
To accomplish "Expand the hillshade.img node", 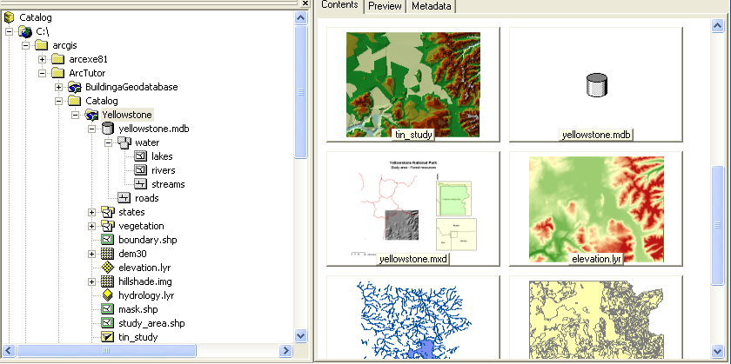I will pyautogui.click(x=92, y=281).
